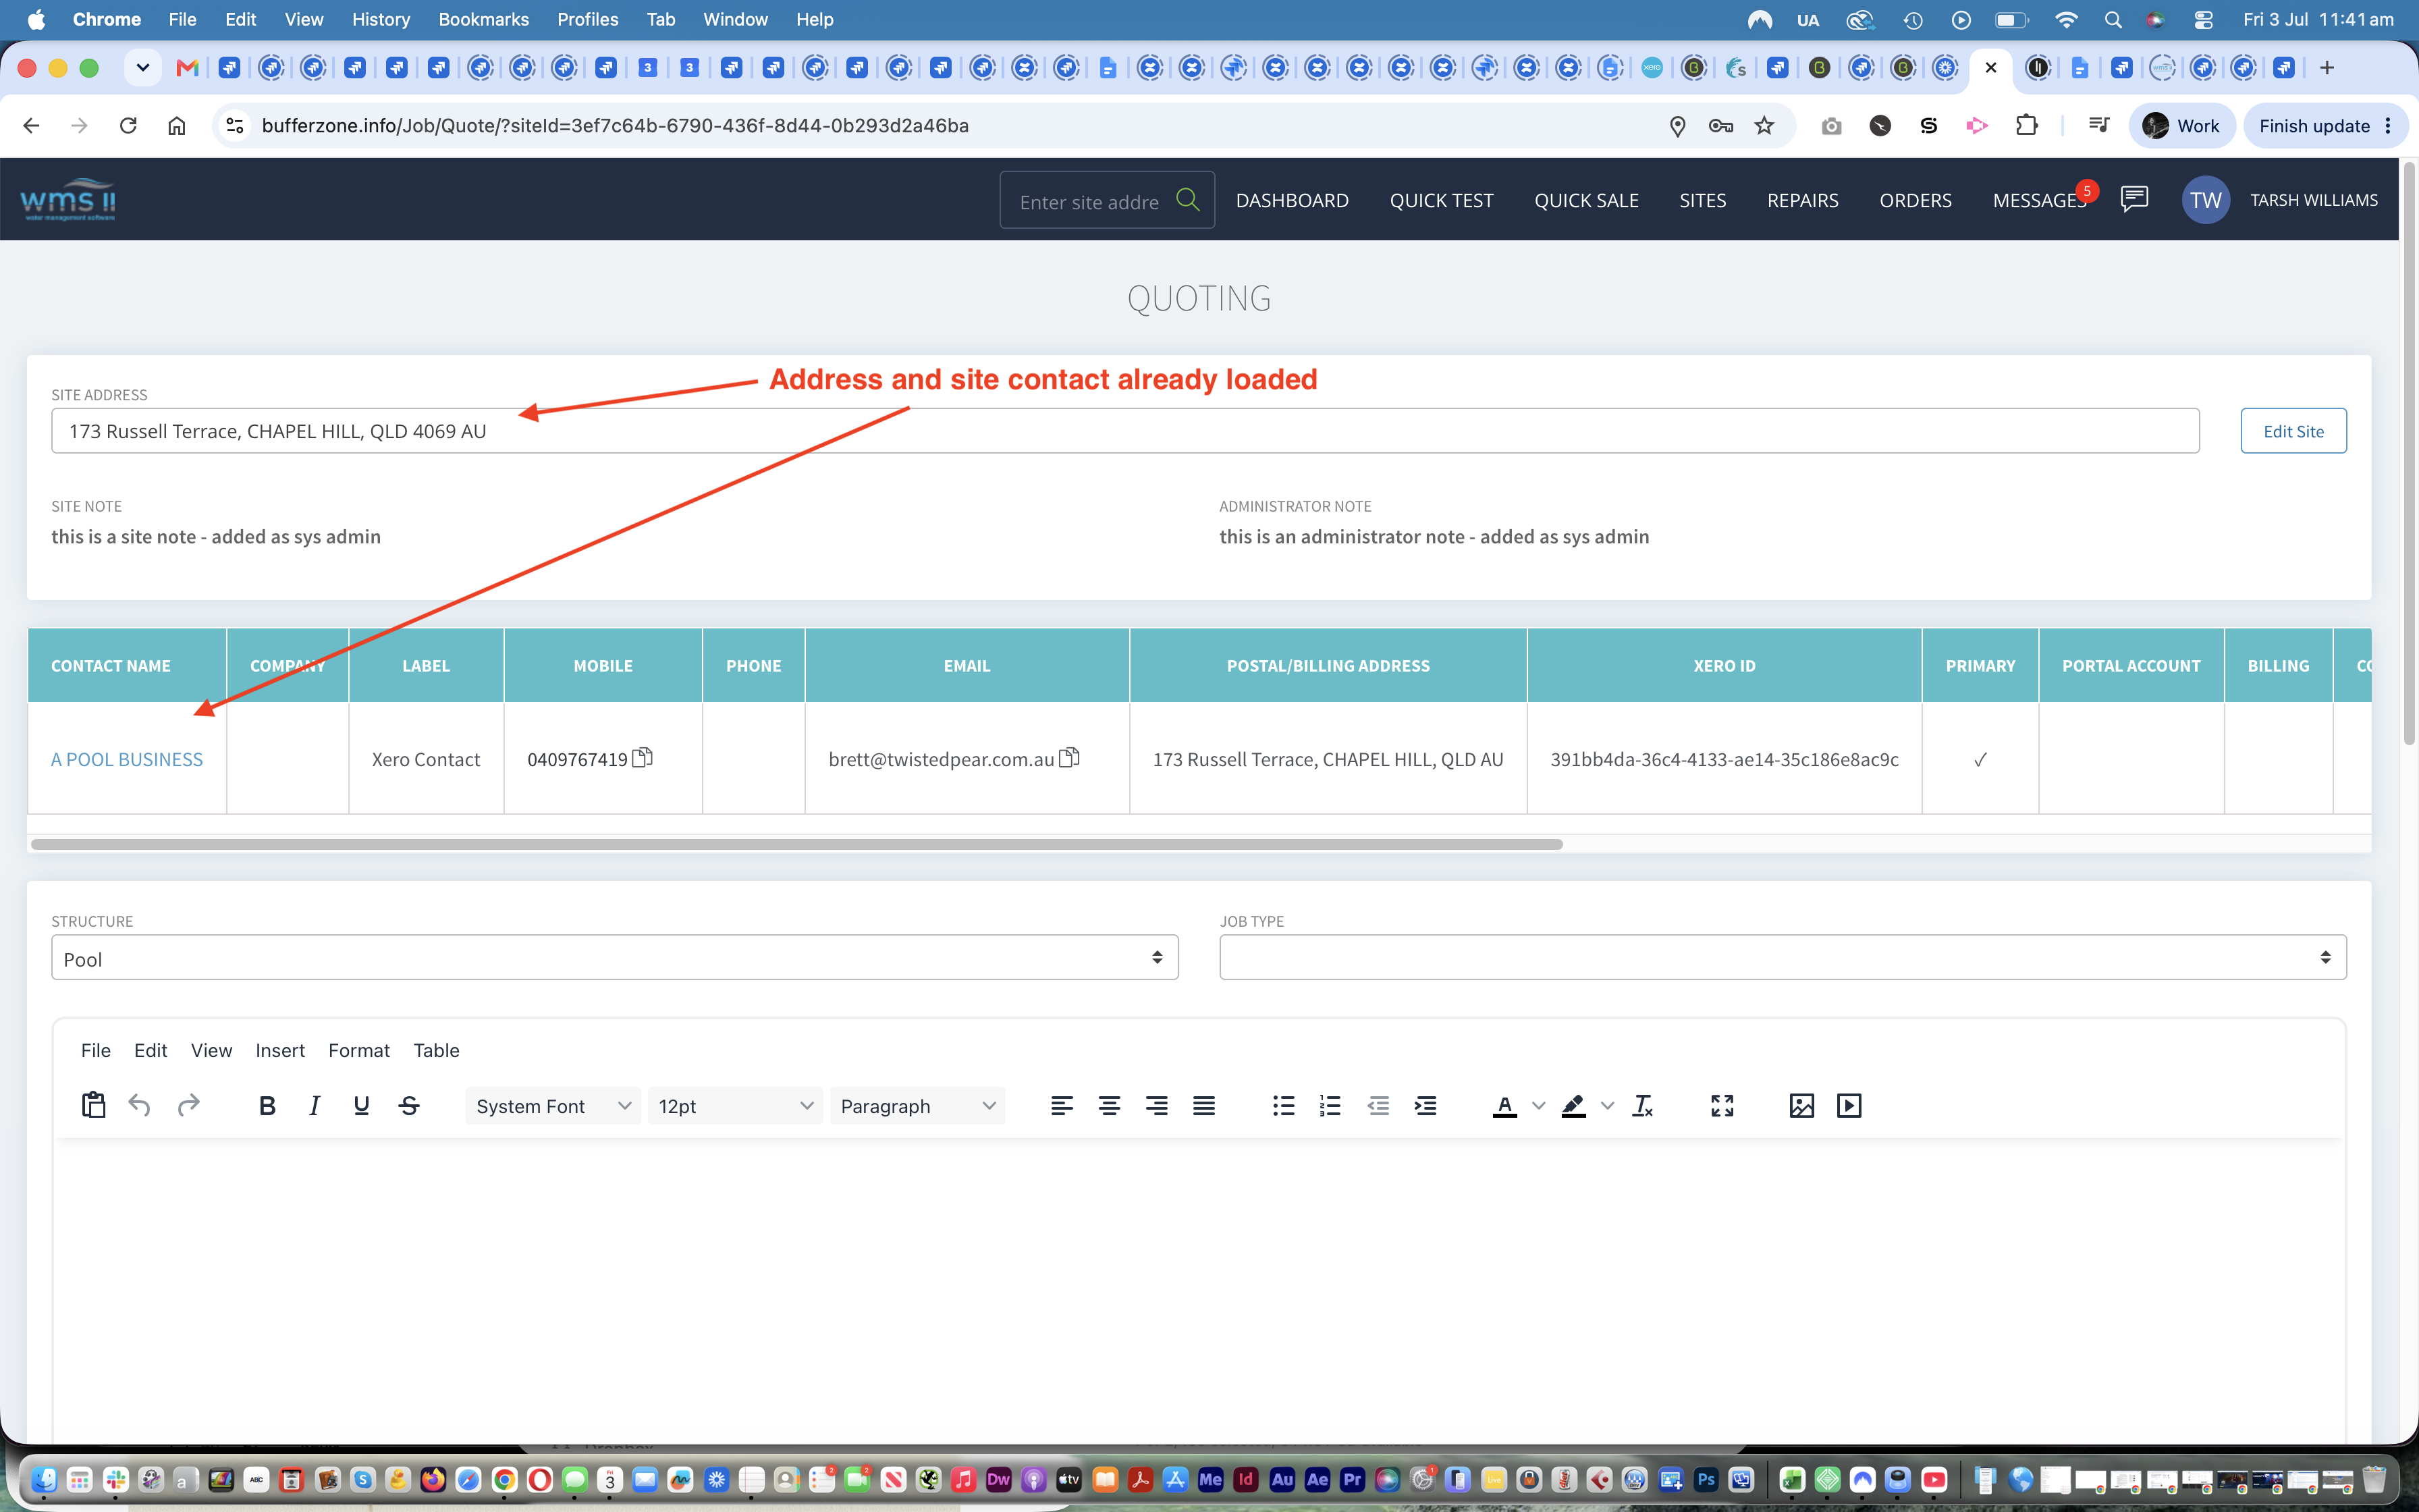Open ORDERS page
Screen dimensions: 2419x1512
(1915, 200)
